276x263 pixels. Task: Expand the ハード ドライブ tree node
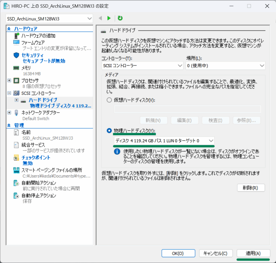pyautogui.click(x=16, y=100)
